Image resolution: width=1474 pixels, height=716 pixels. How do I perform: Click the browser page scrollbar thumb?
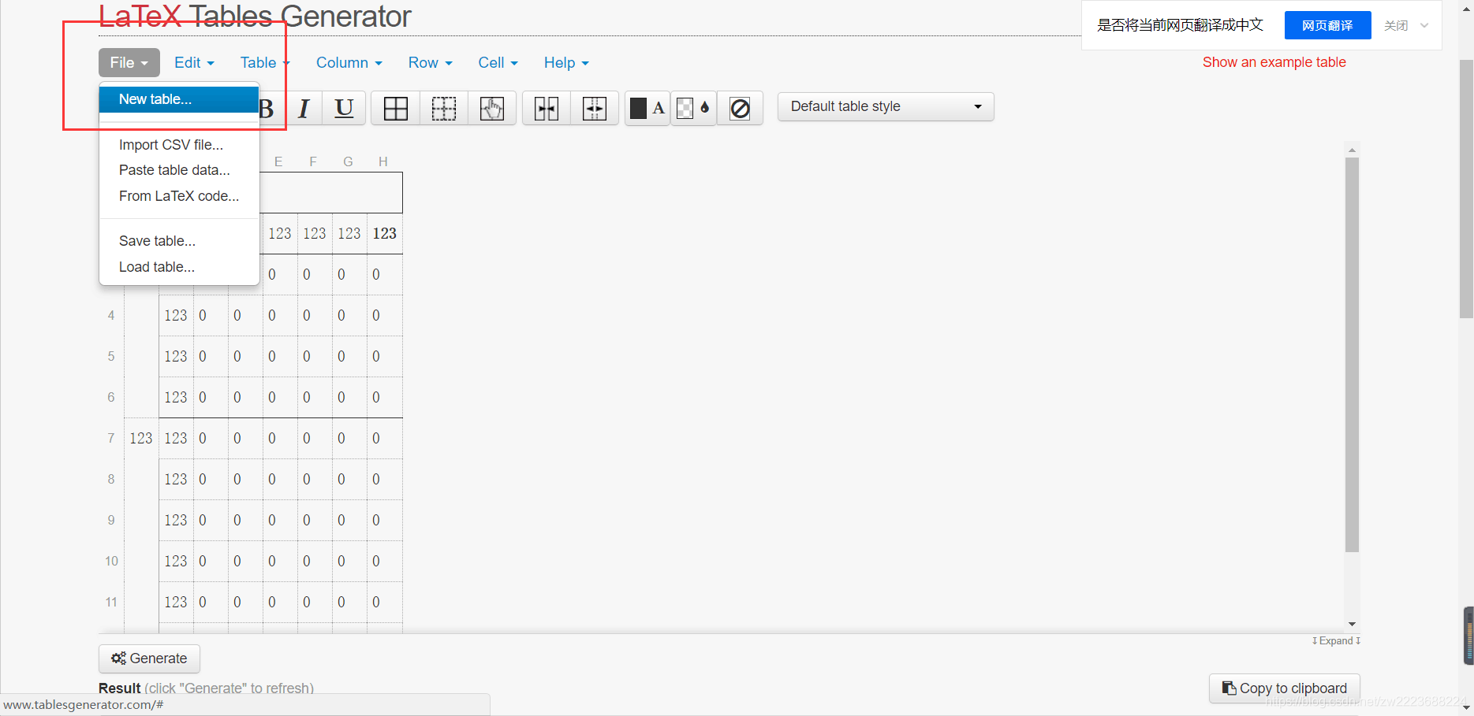click(x=1466, y=189)
